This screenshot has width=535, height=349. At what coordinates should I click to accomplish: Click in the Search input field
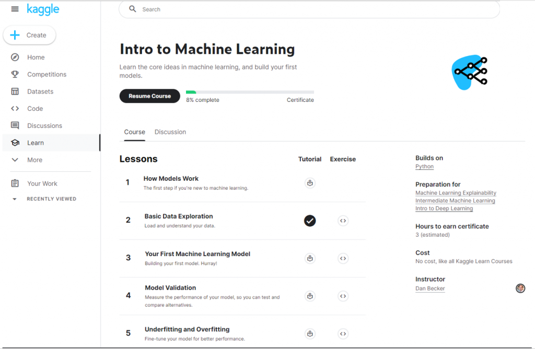309,9
